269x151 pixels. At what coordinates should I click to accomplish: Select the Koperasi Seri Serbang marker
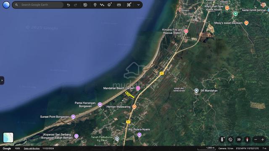(x=76, y=136)
